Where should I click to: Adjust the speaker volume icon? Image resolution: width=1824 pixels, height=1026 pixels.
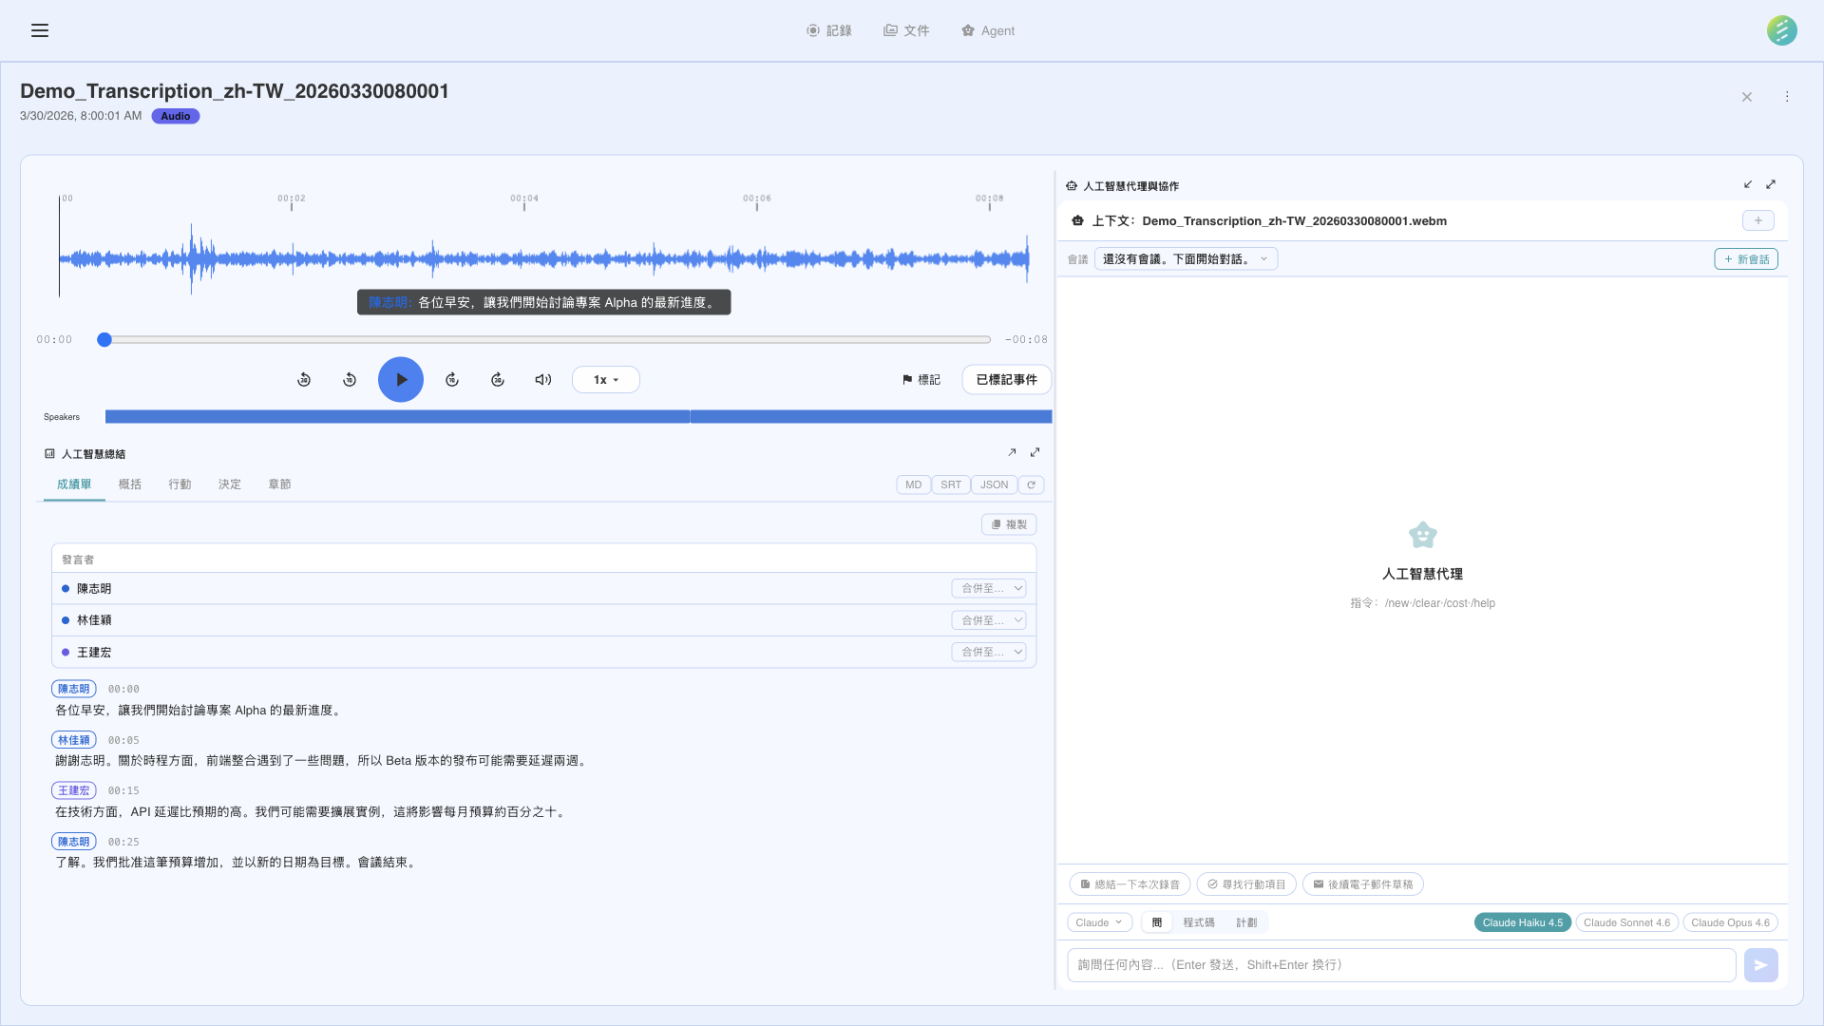542,379
